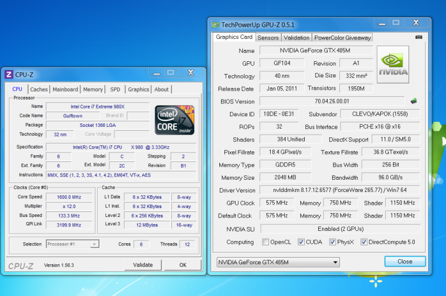Click the GPU value GF104
Image resolution: width=446 pixels, height=296 pixels.
click(282, 63)
